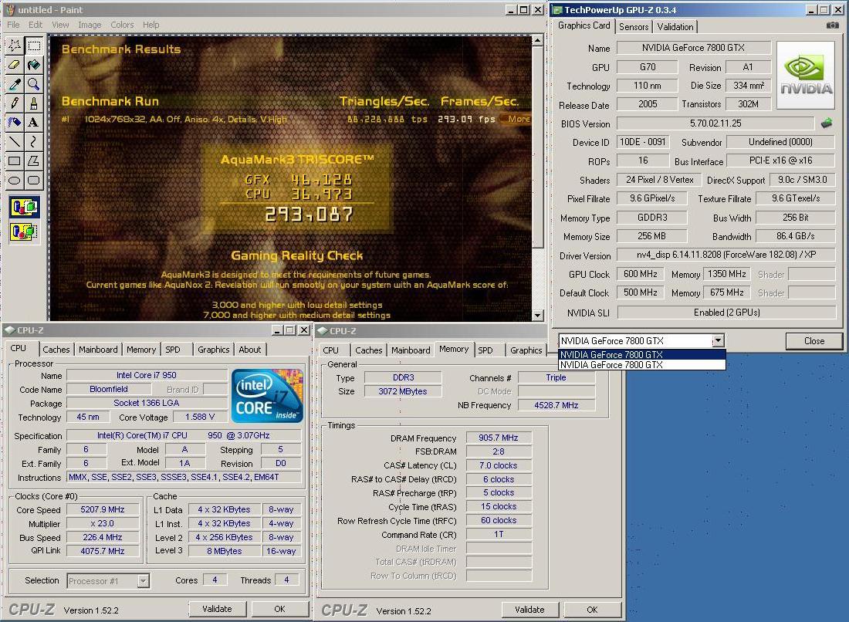The image size is (849, 622).
Task: Click the Channels # value Triple
Action: coord(556,377)
